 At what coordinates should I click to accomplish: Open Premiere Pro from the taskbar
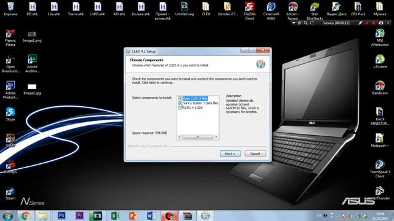(x=79, y=215)
